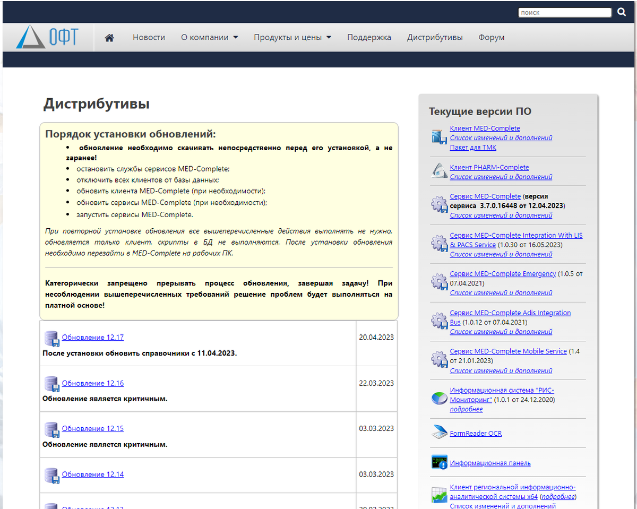Click the Пакет для ТМК link
Viewport: 637px width, 509px height.
point(473,147)
